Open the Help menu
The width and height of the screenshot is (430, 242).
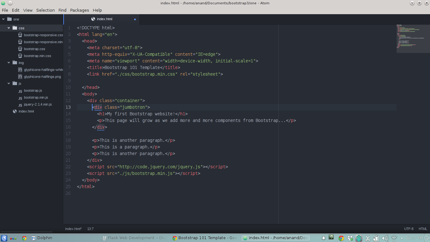coord(97,10)
